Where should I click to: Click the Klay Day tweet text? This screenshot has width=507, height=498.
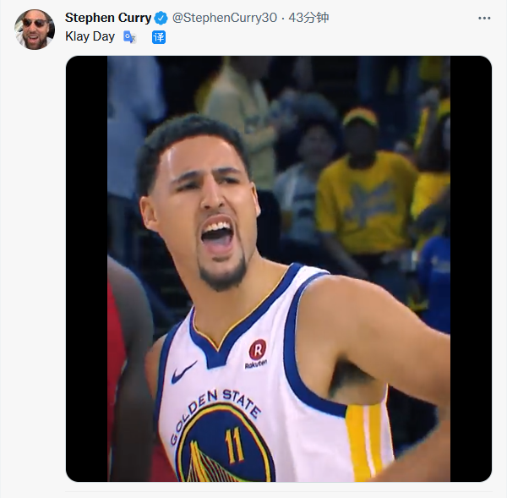(x=90, y=36)
